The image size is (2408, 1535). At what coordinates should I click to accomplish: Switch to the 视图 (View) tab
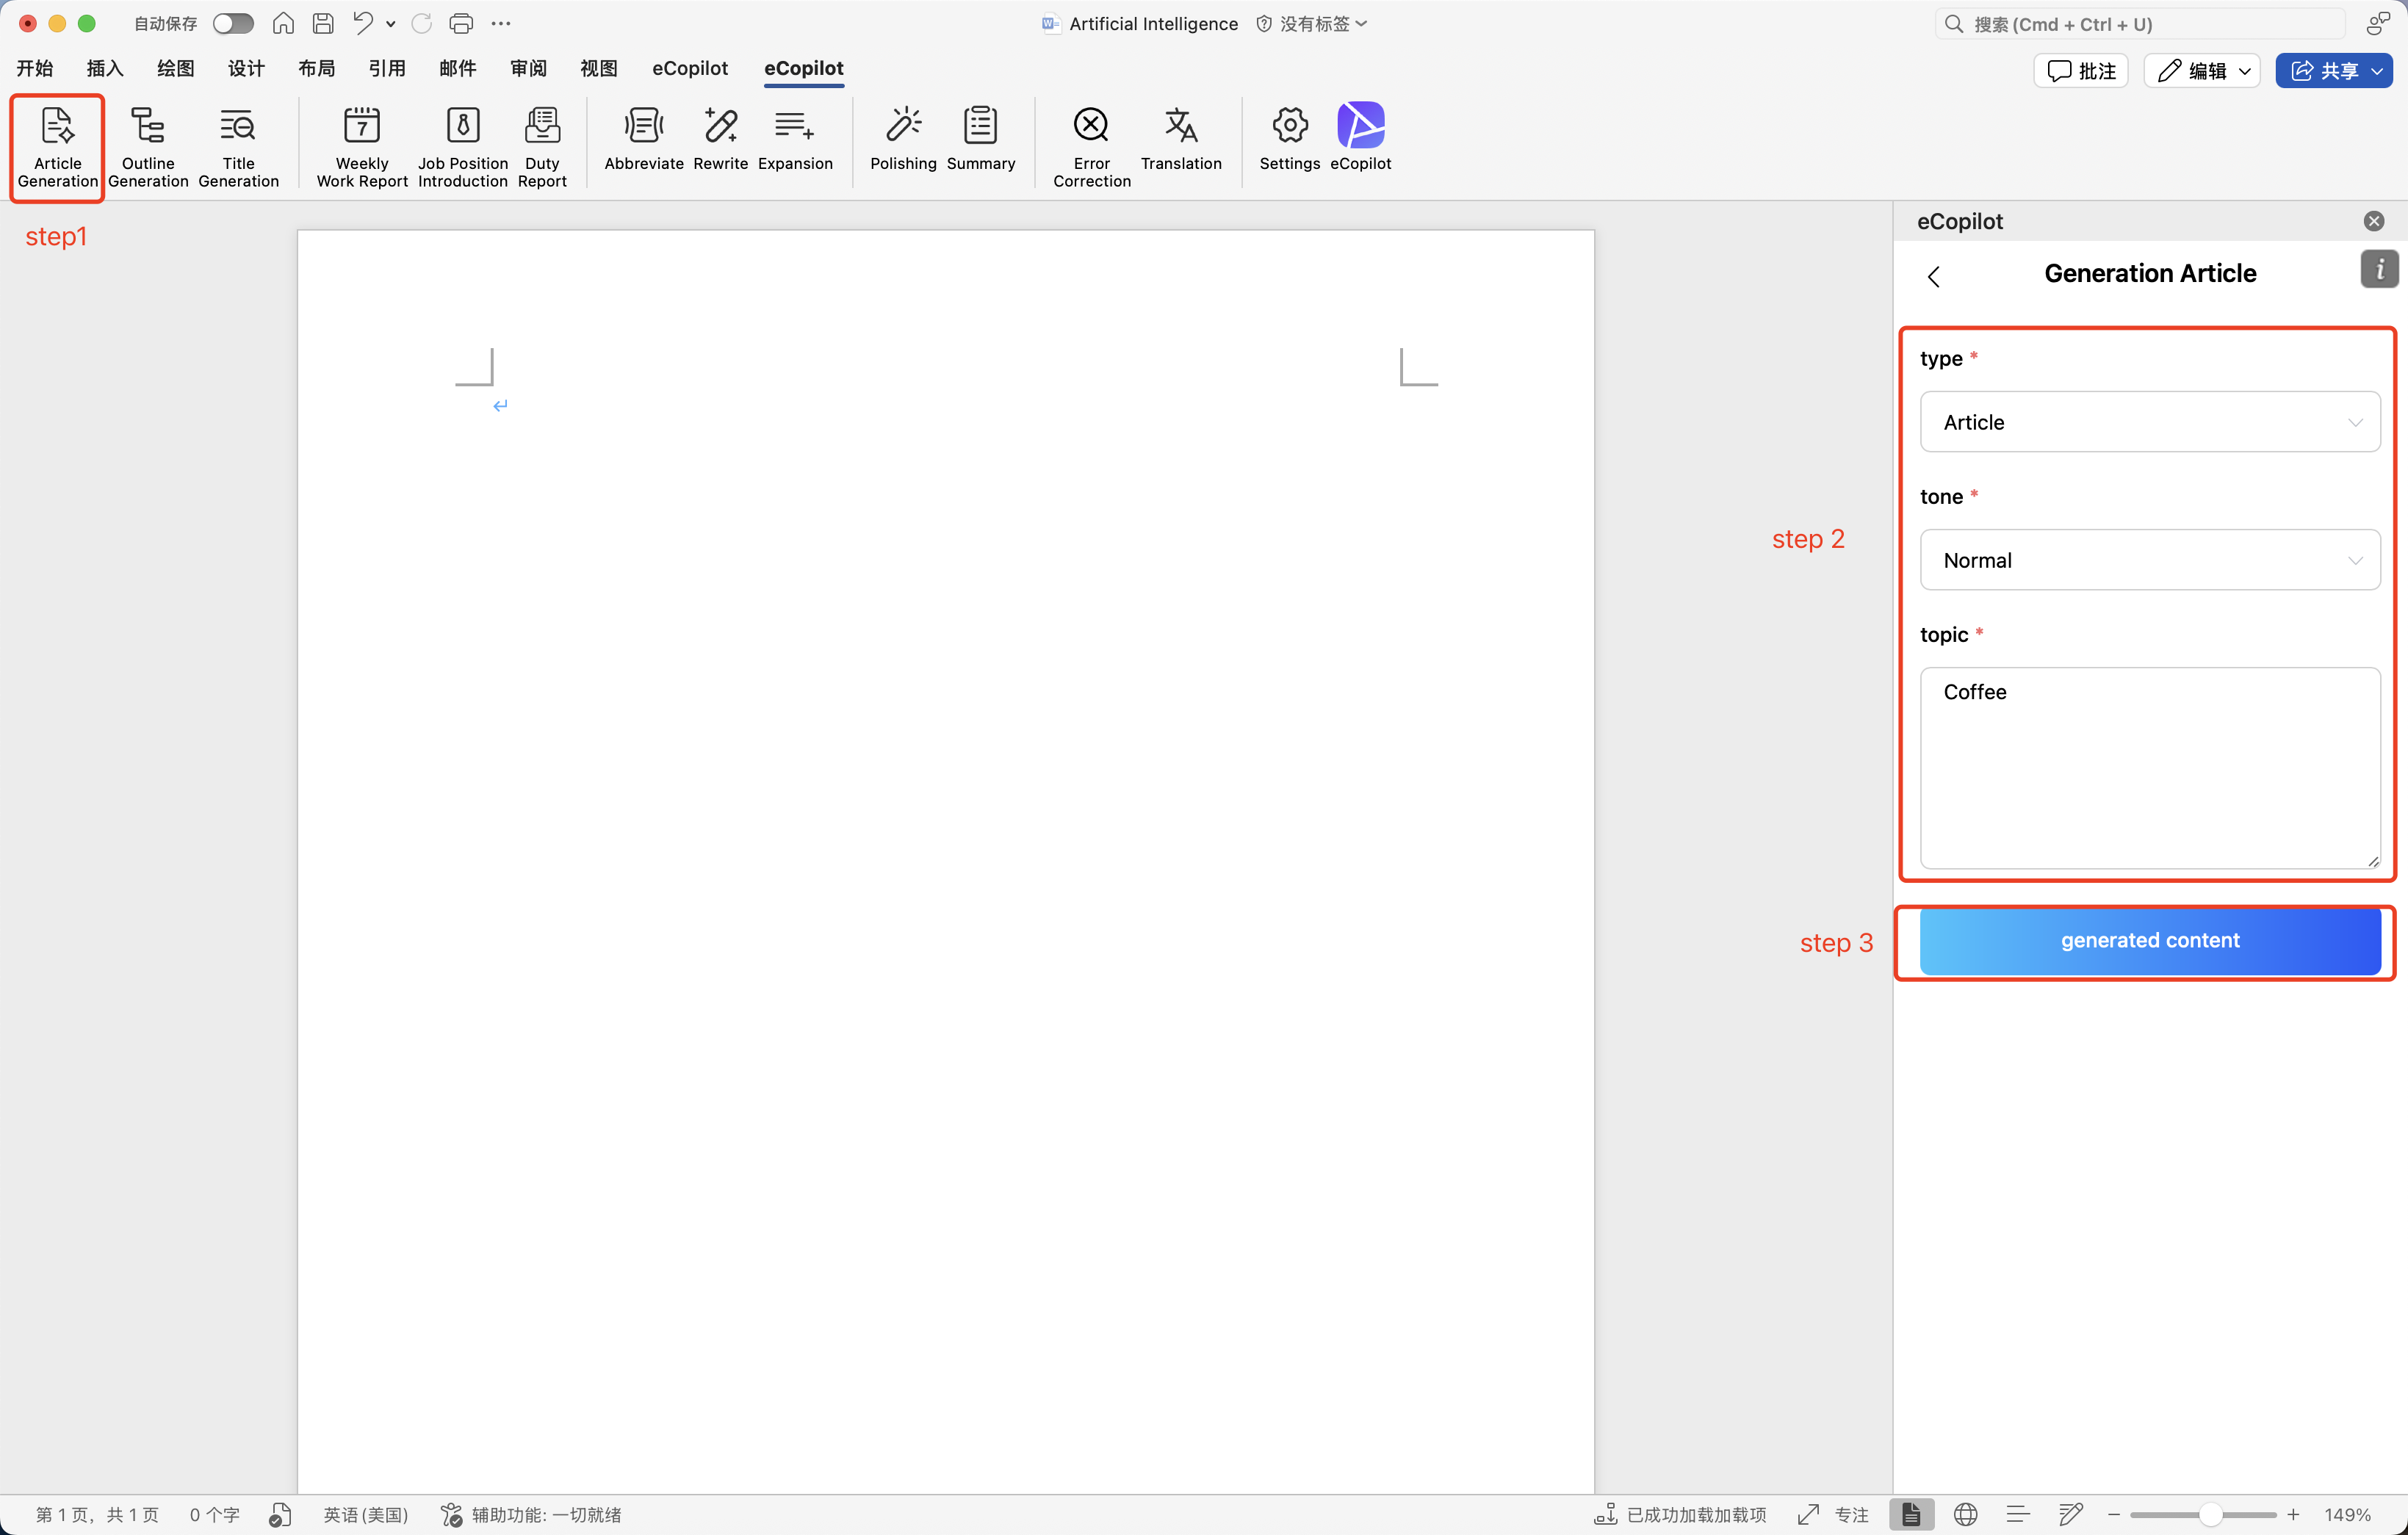coord(598,68)
